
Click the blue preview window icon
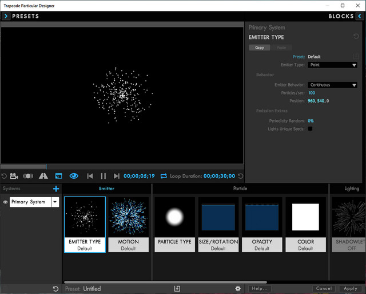58,176
